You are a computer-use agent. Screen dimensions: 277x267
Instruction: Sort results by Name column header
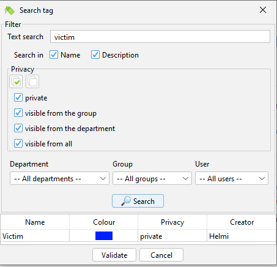click(35, 222)
